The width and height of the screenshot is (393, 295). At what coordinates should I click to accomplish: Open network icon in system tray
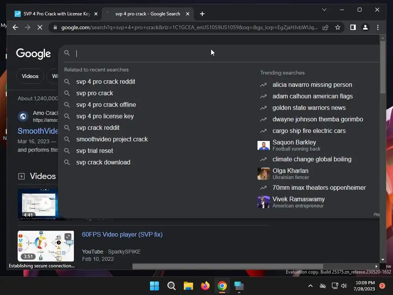(335, 286)
